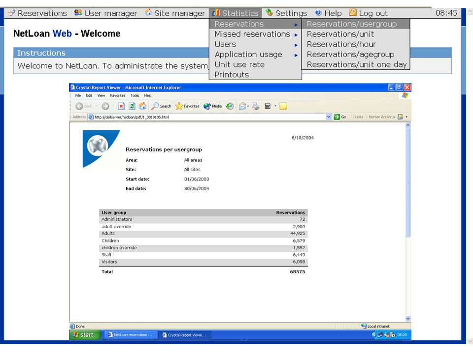Click the Log out link

click(x=369, y=13)
